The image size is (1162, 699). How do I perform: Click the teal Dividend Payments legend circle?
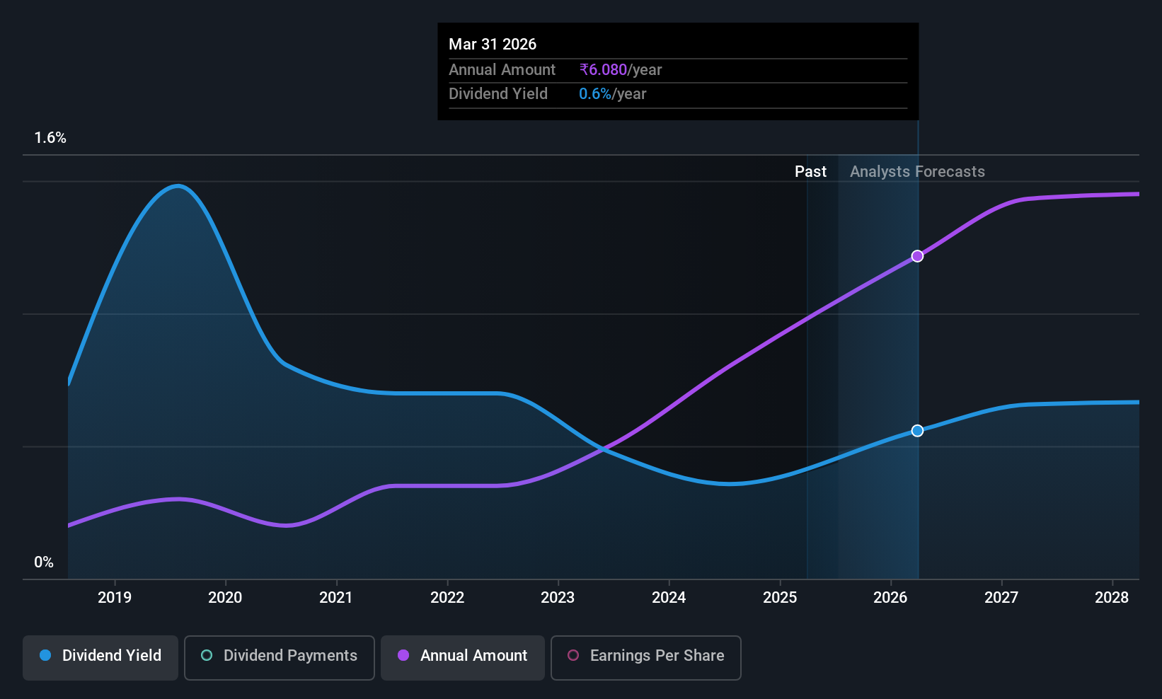tap(207, 655)
